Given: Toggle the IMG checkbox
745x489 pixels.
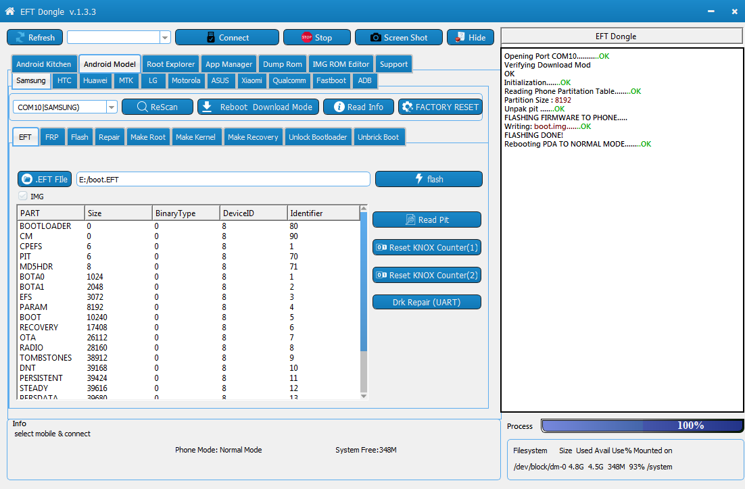Looking at the screenshot, I should tap(23, 196).
